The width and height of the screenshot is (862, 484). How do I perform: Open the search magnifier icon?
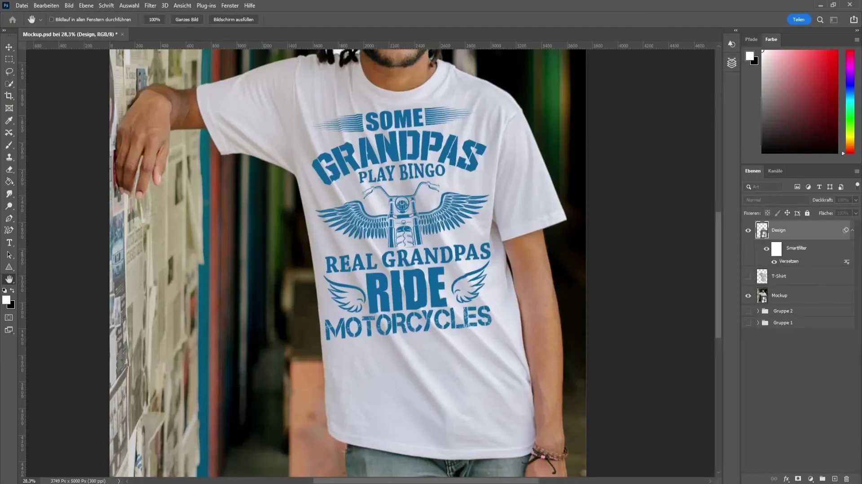click(820, 20)
